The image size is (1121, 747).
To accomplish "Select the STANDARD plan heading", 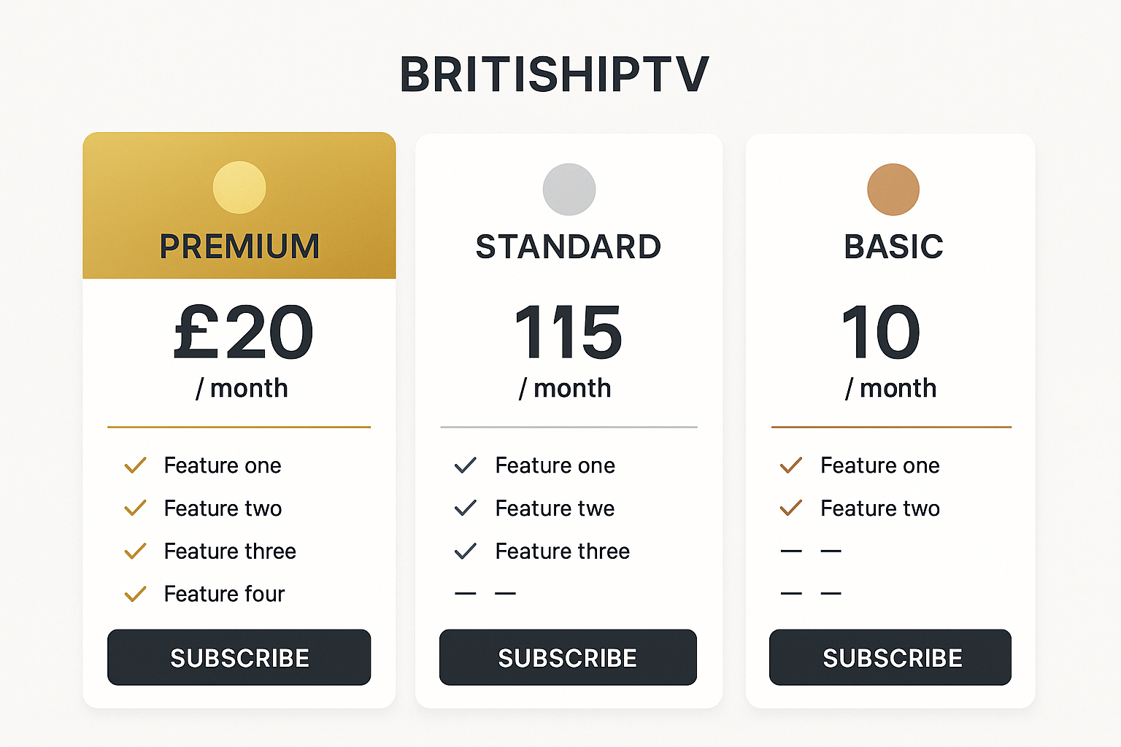I will 569,247.
